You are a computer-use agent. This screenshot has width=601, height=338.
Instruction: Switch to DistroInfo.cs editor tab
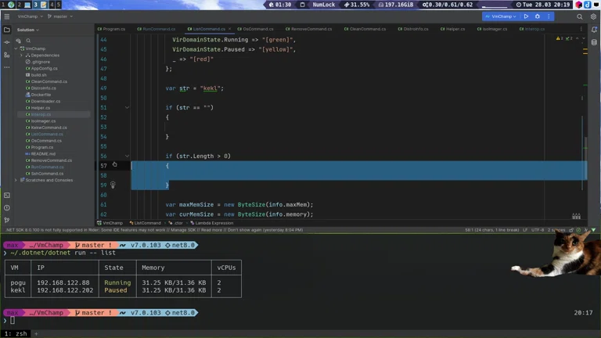[413, 29]
